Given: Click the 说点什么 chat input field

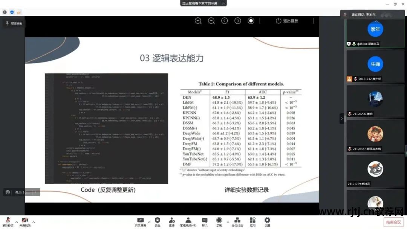Looking at the screenshot, I should (21, 192).
